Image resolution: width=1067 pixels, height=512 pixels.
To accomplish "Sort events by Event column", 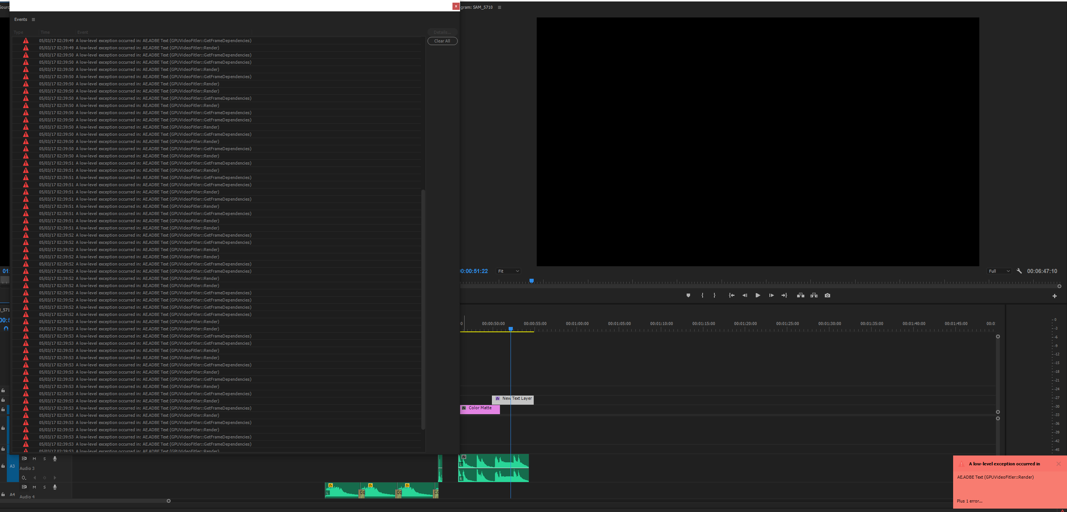I will (83, 32).
